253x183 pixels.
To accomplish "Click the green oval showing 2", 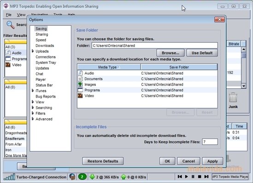I will (x=82, y=177).
